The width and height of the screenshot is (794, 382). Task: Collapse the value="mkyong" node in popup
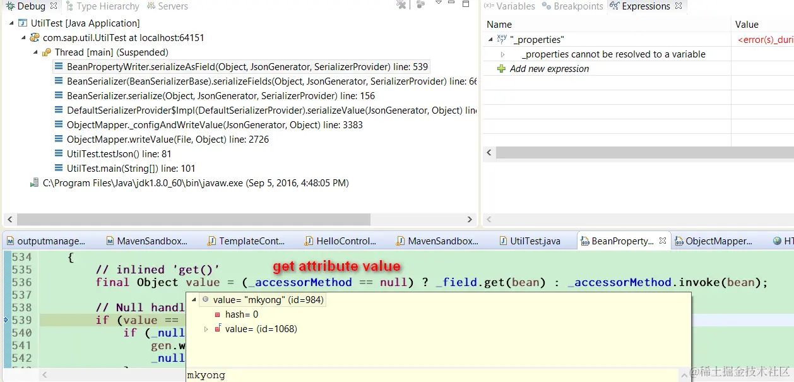(x=194, y=300)
